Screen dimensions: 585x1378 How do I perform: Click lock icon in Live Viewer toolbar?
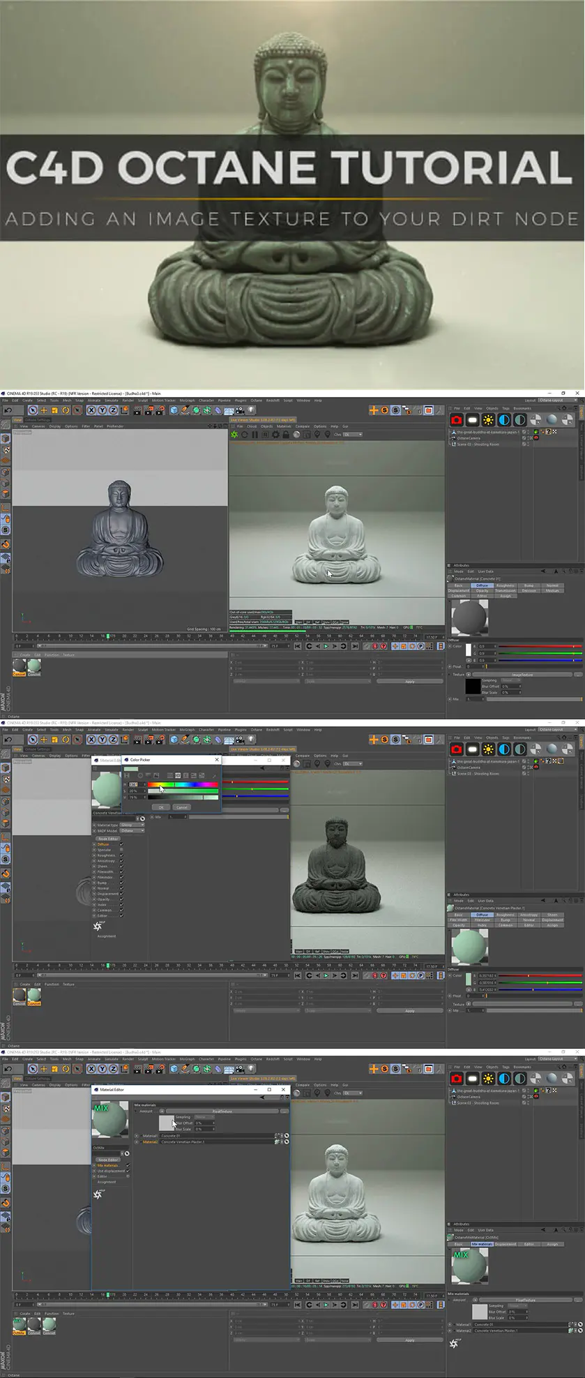tap(285, 435)
